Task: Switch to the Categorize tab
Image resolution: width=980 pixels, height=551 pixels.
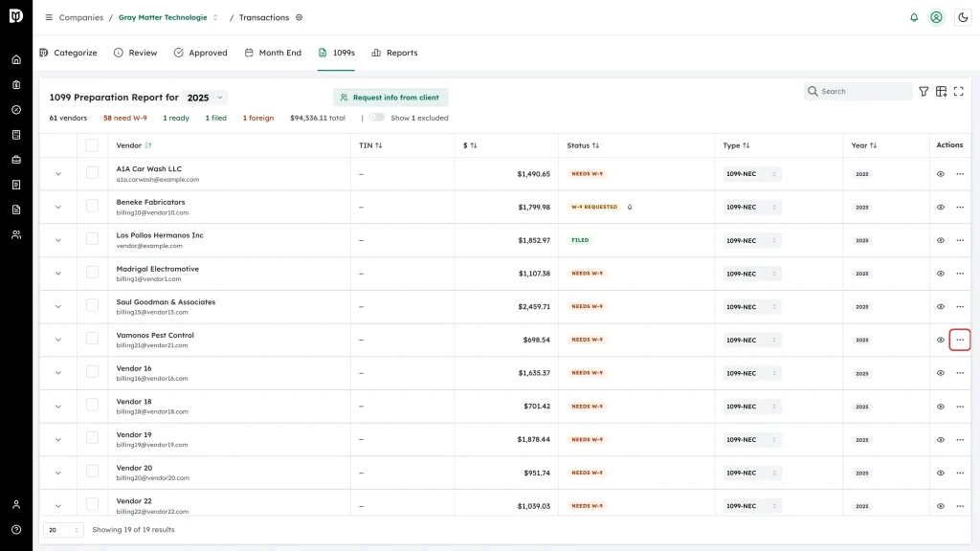Action: pos(69,53)
